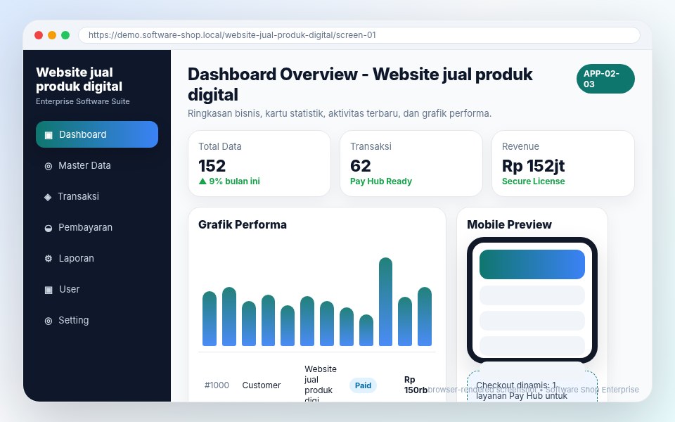Click the Customer cell in row #1000
The height and width of the screenshot is (422, 675).
(x=262, y=385)
